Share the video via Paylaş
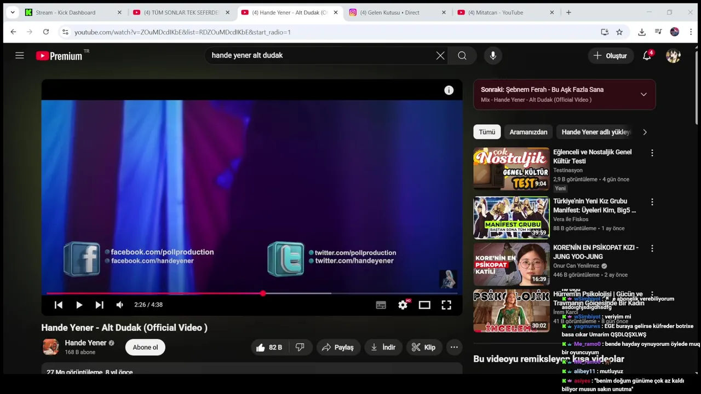The image size is (701, 394). [338, 347]
